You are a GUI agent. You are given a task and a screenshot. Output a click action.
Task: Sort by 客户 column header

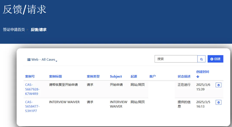click(x=153, y=76)
